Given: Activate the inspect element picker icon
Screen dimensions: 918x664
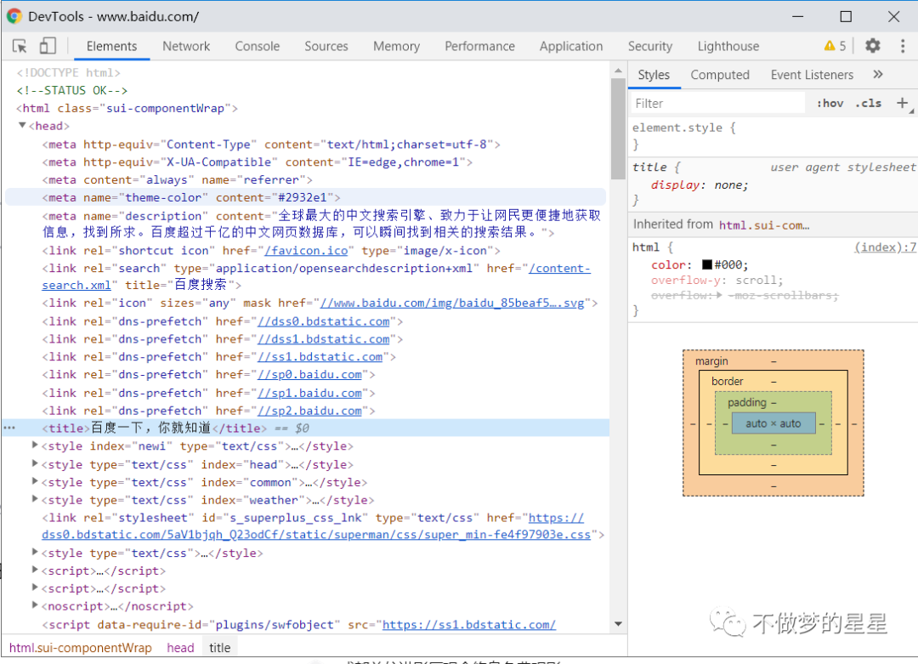Looking at the screenshot, I should coord(20,46).
